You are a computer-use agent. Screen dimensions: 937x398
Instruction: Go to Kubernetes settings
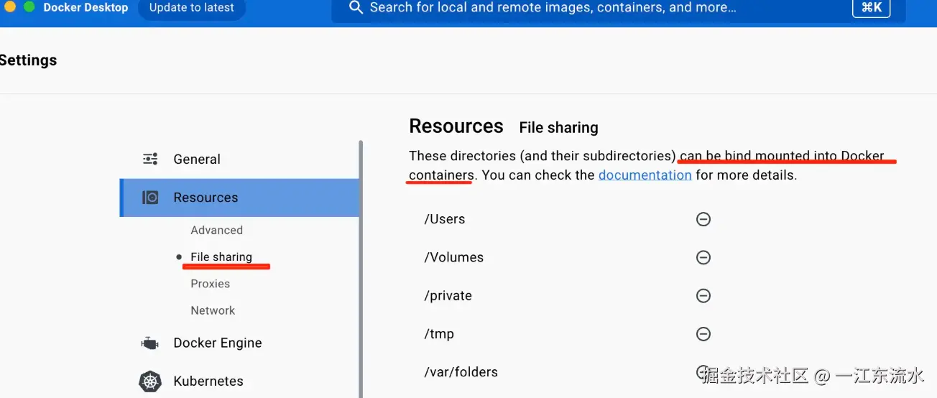pyautogui.click(x=208, y=381)
